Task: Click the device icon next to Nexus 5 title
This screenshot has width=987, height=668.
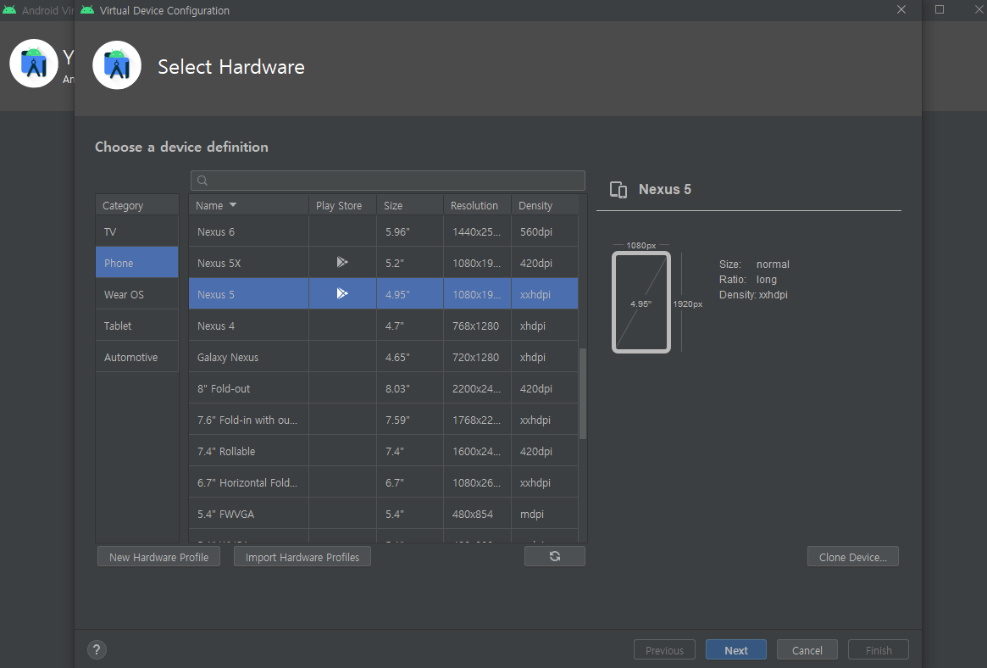Action: [x=618, y=190]
